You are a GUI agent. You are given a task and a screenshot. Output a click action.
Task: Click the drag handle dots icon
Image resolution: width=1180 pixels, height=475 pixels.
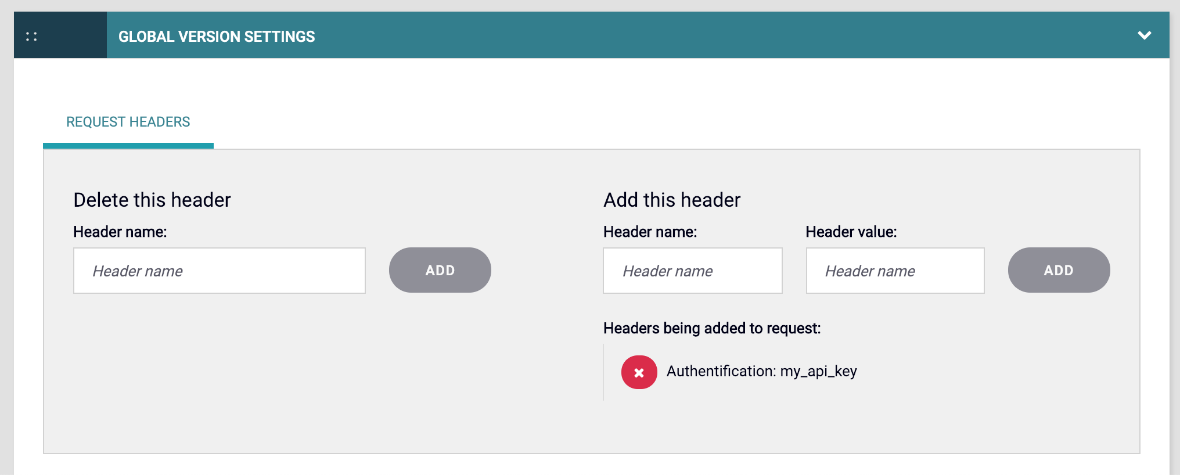pyautogui.click(x=31, y=37)
